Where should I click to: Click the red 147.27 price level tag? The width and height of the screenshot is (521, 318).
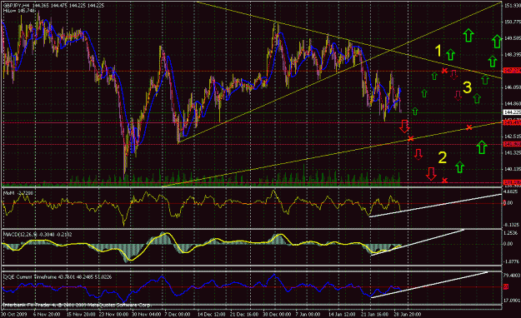513,71
